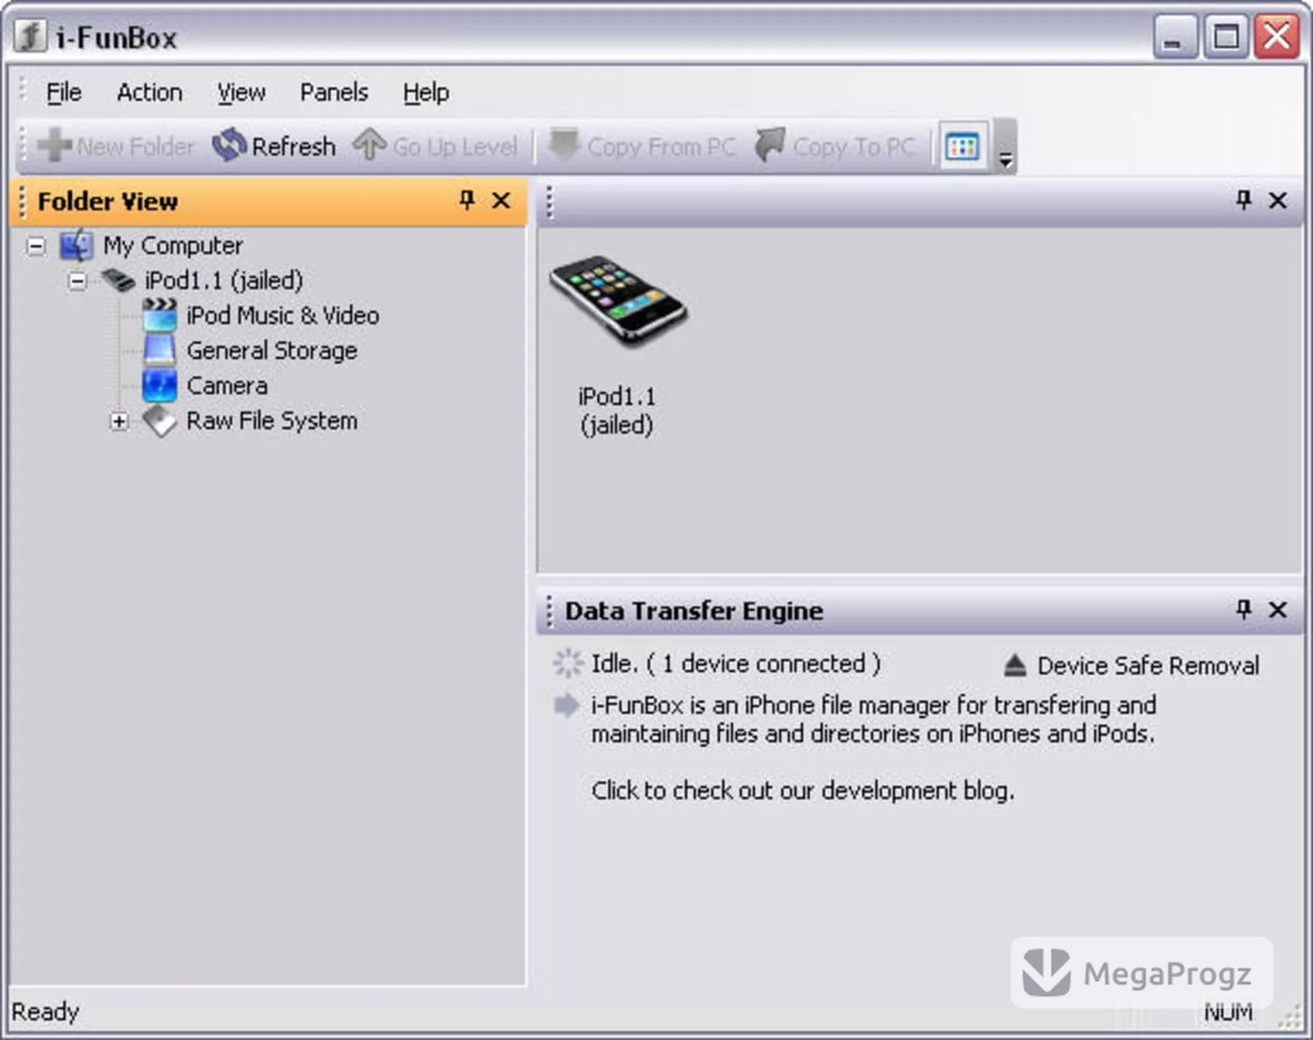Minimize the i-FunBox window
Viewport: 1313px width, 1040px height.
pyautogui.click(x=1175, y=36)
